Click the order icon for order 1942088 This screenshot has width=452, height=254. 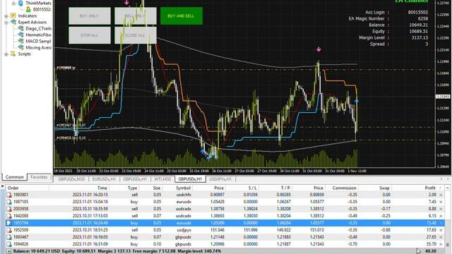9,216
